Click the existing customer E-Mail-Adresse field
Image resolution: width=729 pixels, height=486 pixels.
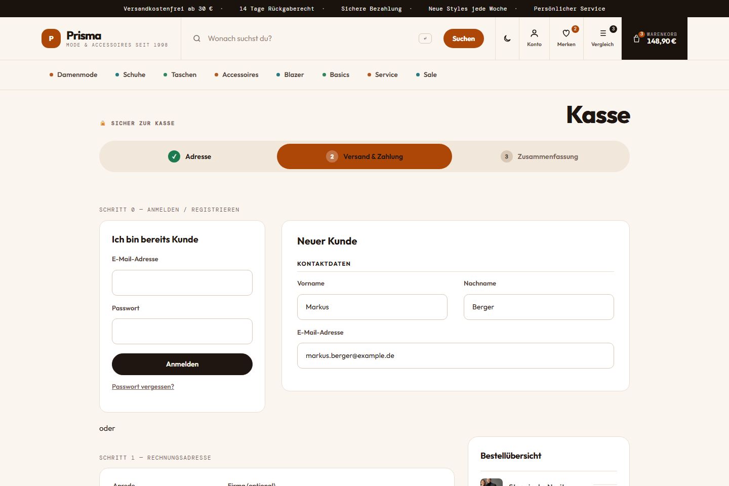click(x=182, y=282)
